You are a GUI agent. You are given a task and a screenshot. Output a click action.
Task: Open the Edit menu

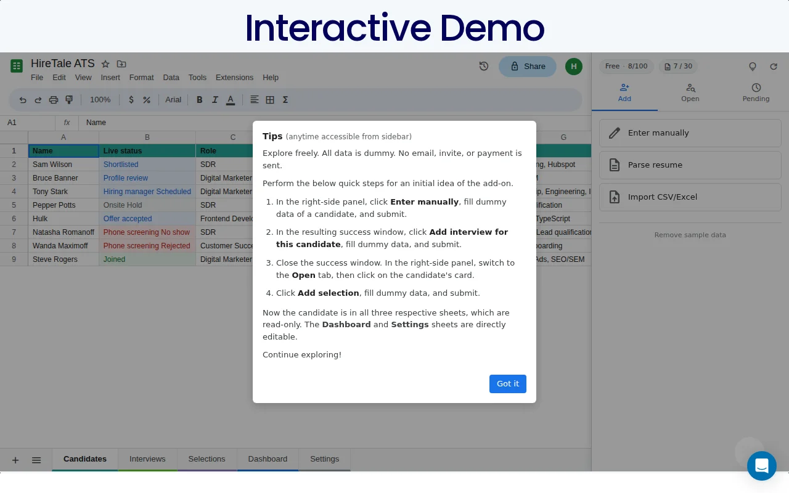pos(59,78)
